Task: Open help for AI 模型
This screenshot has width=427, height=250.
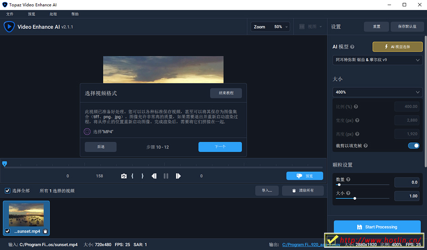Action: click(352, 47)
